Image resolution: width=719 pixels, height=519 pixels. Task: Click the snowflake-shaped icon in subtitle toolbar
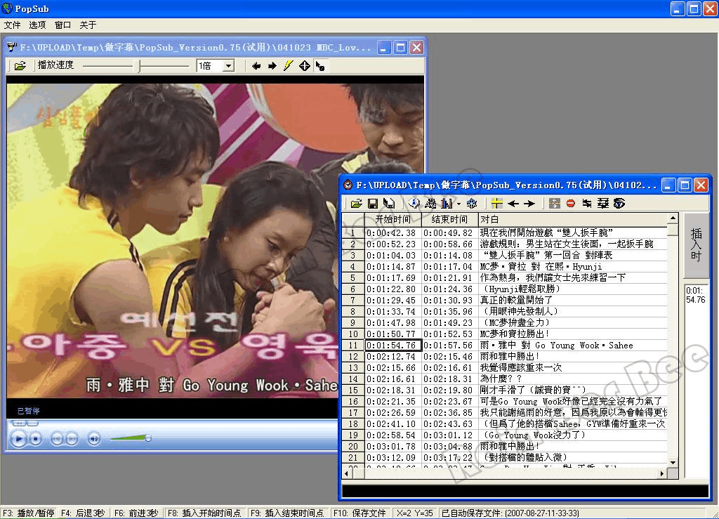point(472,204)
